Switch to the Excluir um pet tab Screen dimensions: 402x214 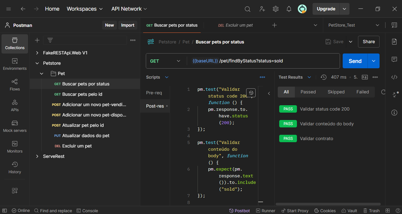(236, 25)
